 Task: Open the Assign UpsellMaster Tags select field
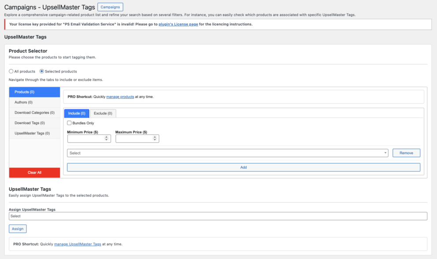point(218,216)
